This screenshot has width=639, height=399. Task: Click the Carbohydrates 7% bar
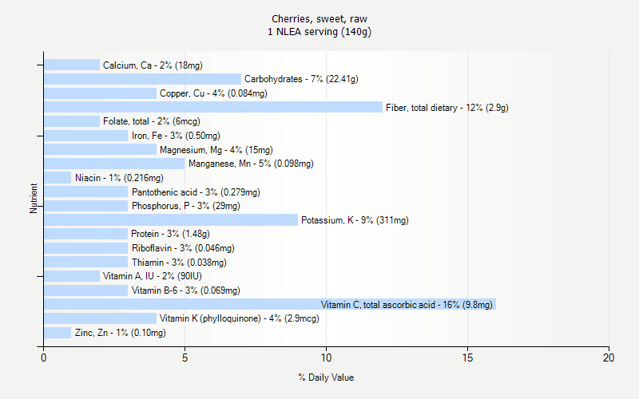(x=142, y=79)
